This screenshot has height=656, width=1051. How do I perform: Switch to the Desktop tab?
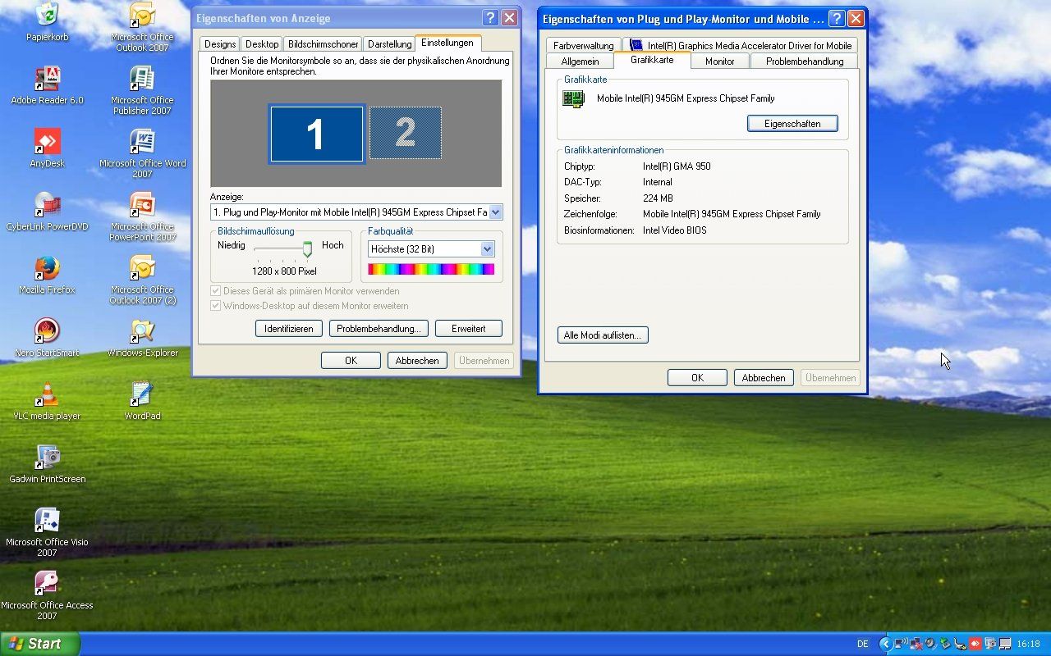coord(262,44)
